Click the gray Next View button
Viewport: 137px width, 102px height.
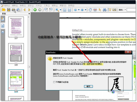coord(40,10)
